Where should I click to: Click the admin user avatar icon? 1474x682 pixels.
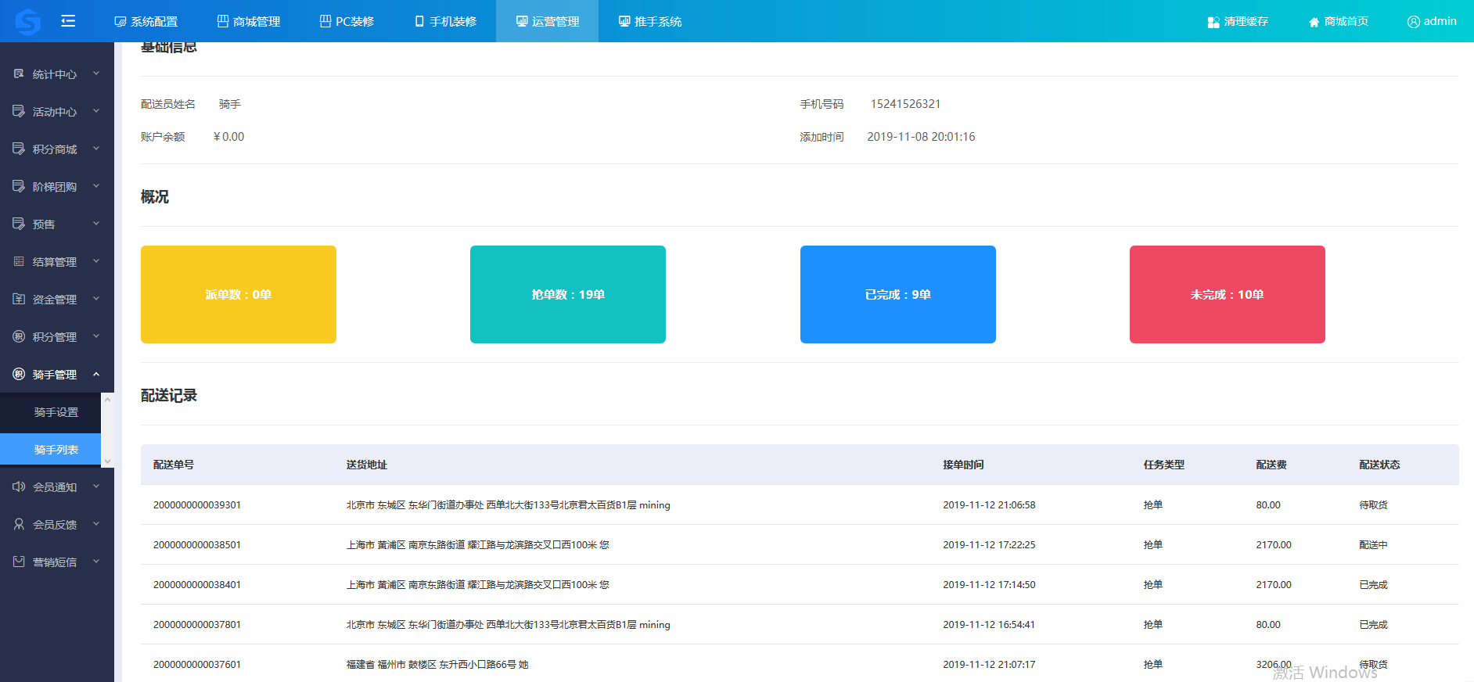(x=1413, y=22)
